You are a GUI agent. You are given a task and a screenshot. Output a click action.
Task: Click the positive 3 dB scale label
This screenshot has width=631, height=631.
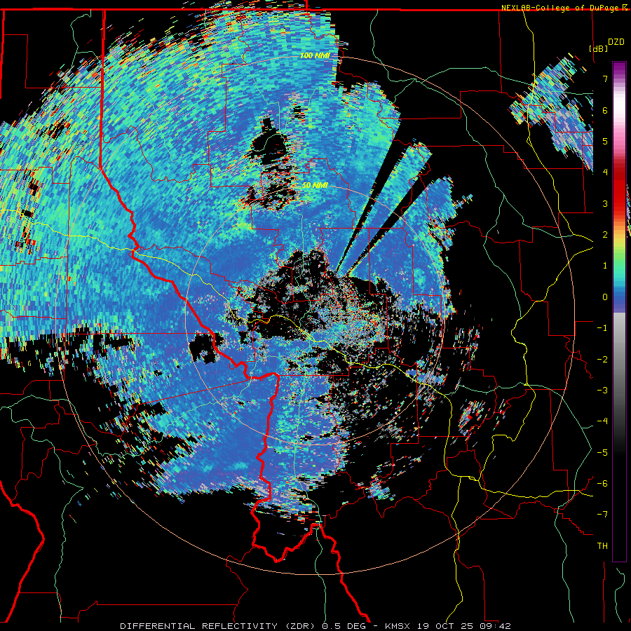click(x=605, y=203)
